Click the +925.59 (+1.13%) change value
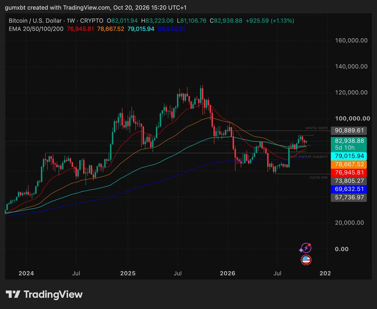The height and width of the screenshot is (309, 377). click(x=270, y=21)
